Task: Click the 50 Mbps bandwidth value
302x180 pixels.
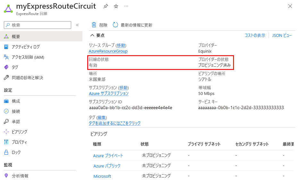Action: point(206,94)
